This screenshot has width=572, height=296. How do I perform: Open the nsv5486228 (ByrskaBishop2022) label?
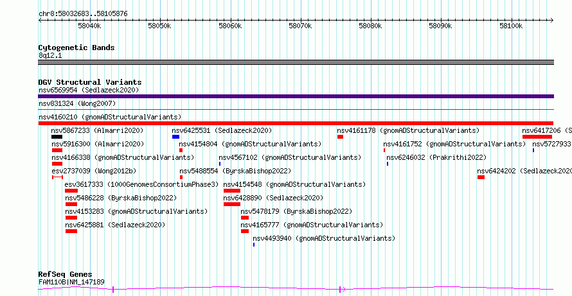coord(121,198)
